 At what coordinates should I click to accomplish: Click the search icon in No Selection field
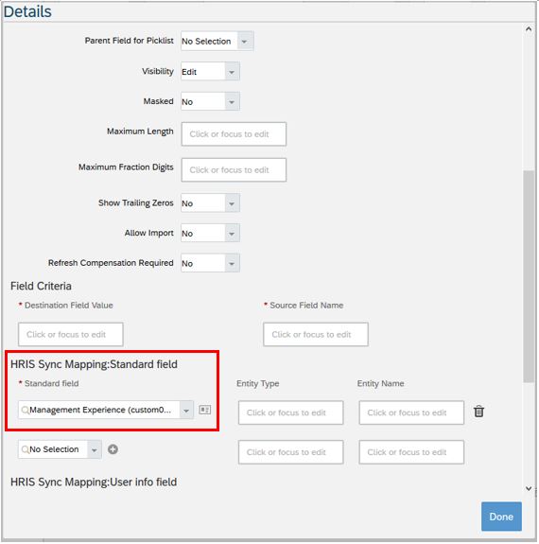tap(25, 449)
